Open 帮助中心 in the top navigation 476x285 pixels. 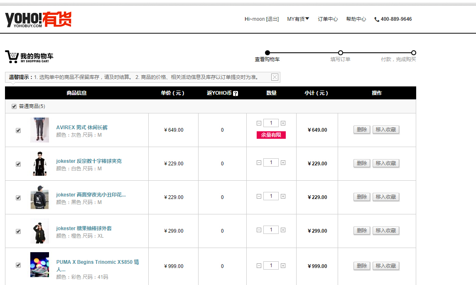coord(356,19)
